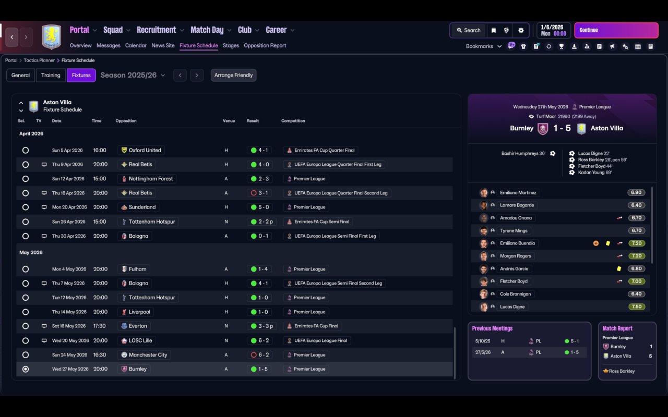The width and height of the screenshot is (668, 417).
Task: Click the yellow card icon on Andrés García's row
Action: pyautogui.click(x=619, y=269)
